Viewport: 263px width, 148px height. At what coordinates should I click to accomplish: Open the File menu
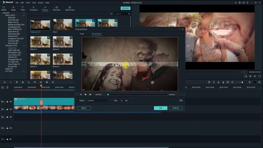[17, 3]
